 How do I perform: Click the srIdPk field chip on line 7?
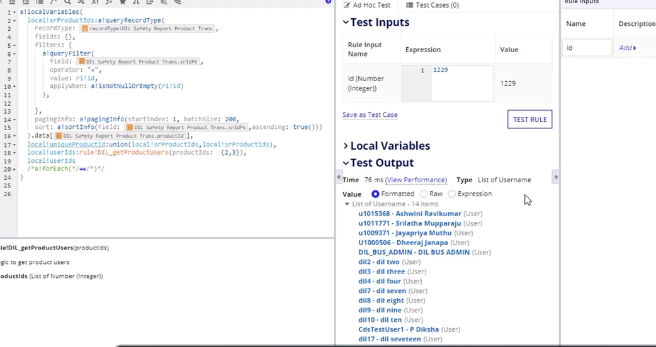[139, 62]
